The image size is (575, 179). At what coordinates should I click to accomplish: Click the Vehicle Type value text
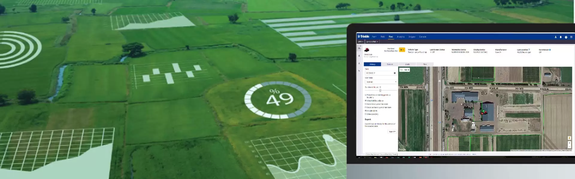pyautogui.click(x=417, y=52)
